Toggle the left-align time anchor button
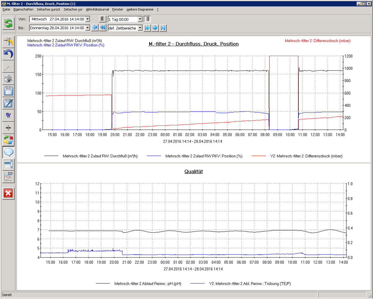 102,19
